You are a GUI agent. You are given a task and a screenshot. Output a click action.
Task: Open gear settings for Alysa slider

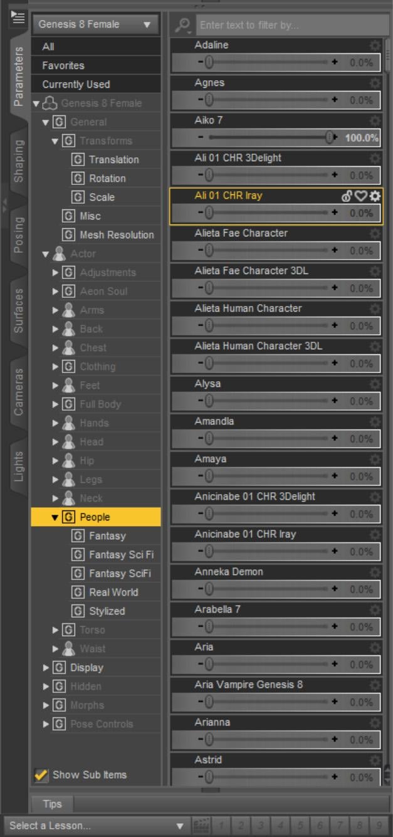pyautogui.click(x=375, y=384)
